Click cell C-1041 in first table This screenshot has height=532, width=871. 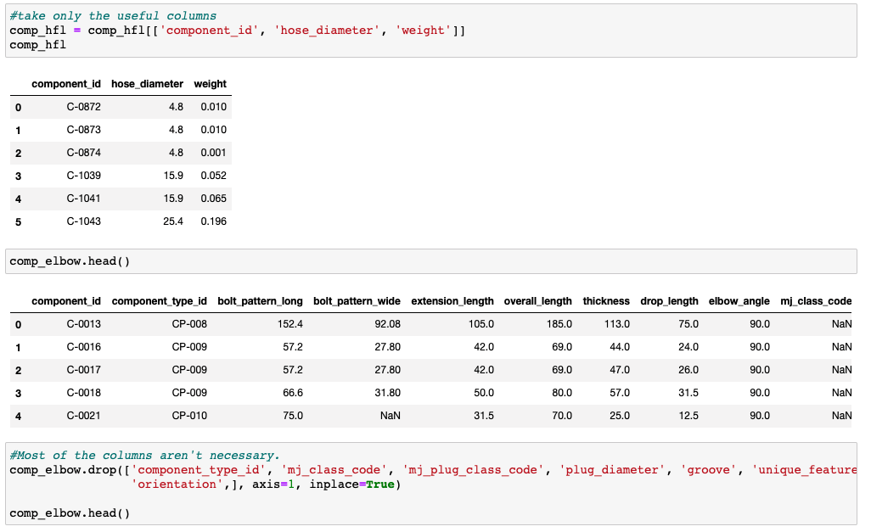(x=84, y=199)
